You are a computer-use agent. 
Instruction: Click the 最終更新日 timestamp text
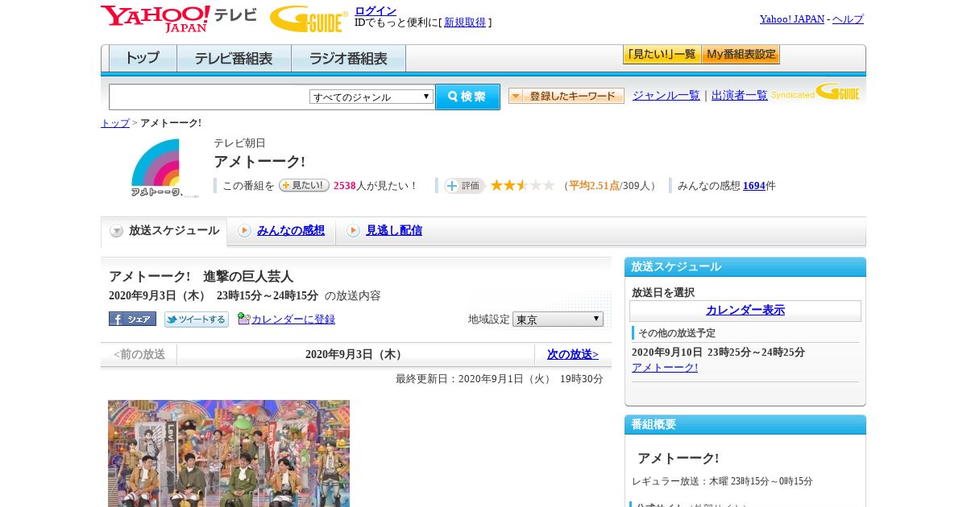(500, 379)
